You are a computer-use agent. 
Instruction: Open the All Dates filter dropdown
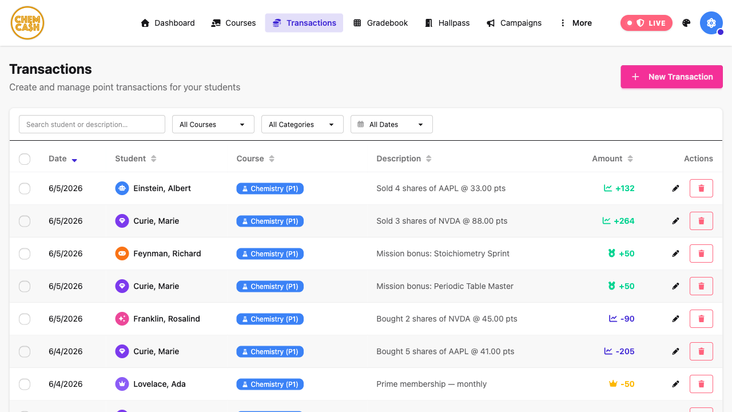pyautogui.click(x=392, y=124)
